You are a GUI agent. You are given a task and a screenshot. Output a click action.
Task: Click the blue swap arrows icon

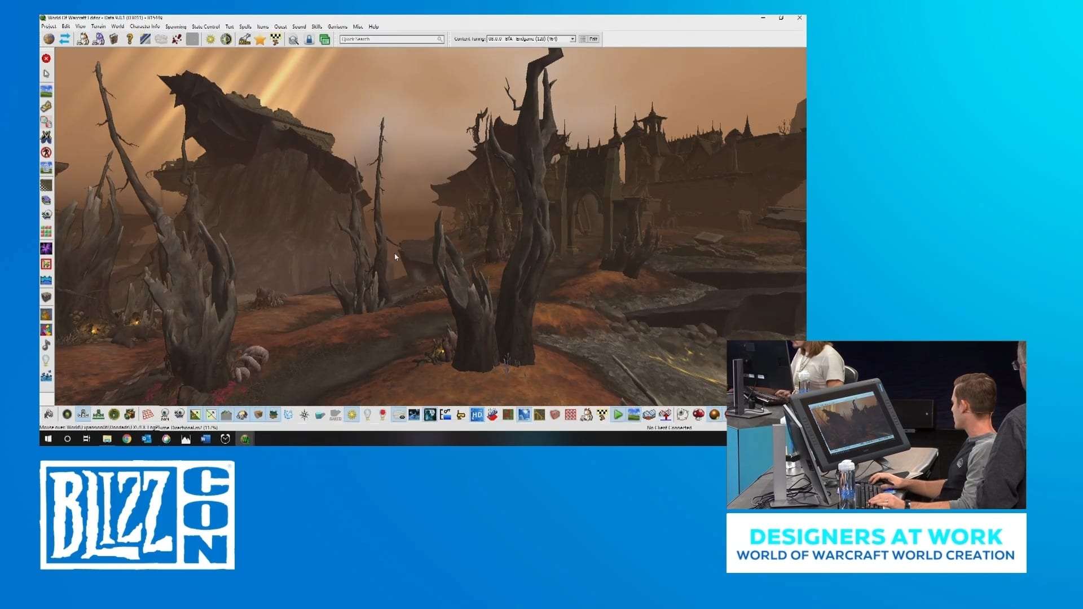tap(65, 39)
